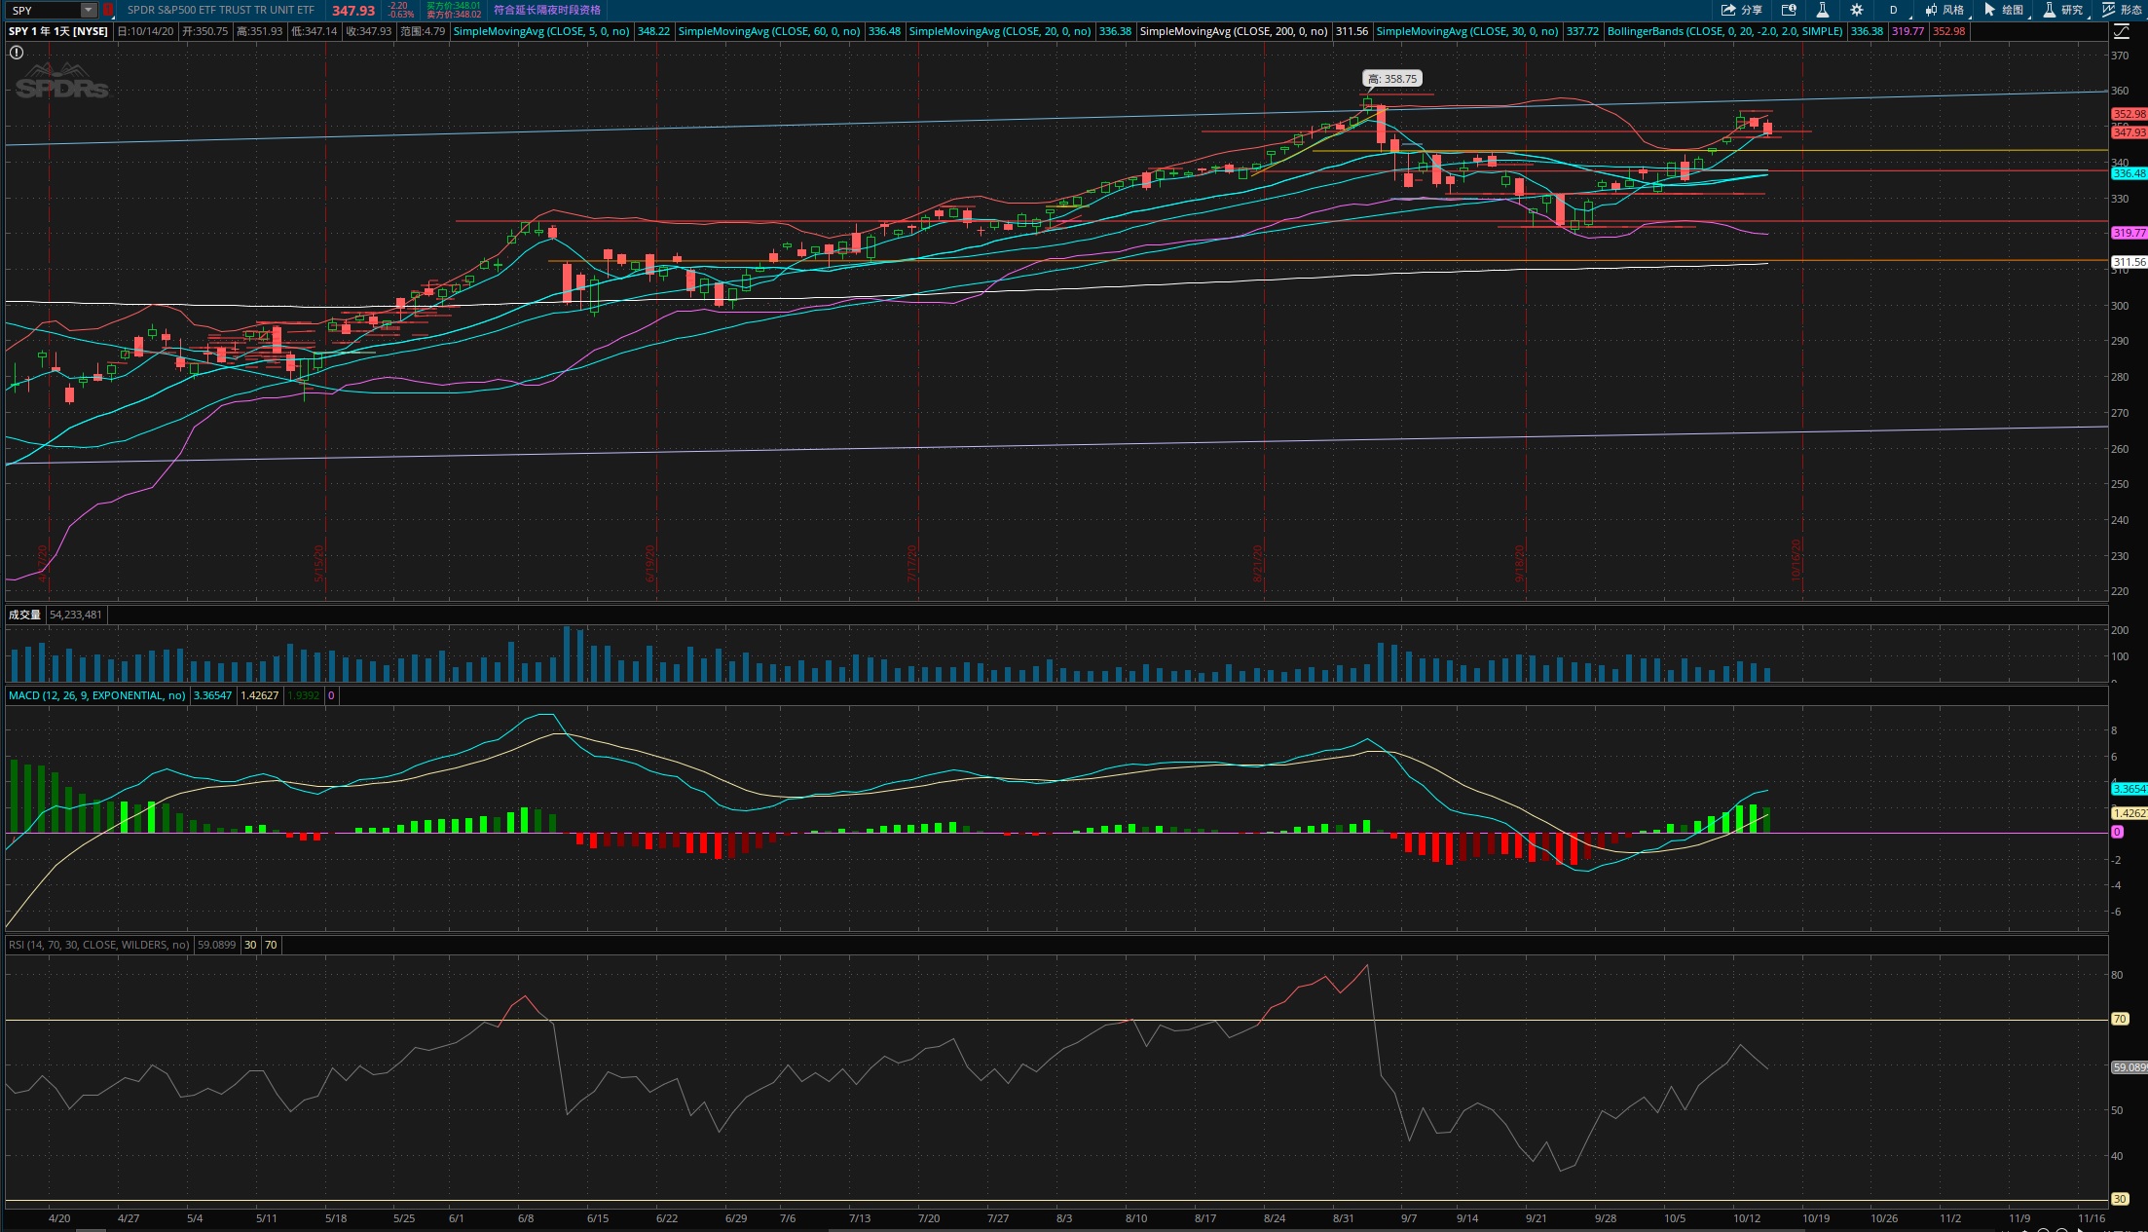This screenshot has height=1232, width=2148.
Task: Click the Bollinger lower band value 319.77 in the header
Action: [x=1907, y=31]
